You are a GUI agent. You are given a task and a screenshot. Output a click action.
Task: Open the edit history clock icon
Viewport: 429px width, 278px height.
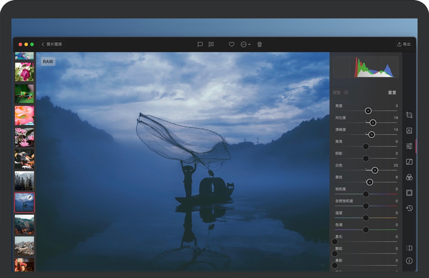tap(409, 208)
